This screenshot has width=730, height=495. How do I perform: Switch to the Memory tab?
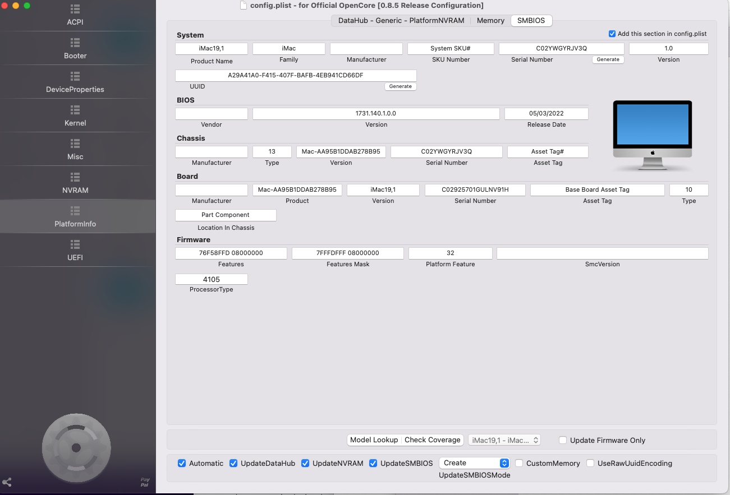pyautogui.click(x=490, y=21)
